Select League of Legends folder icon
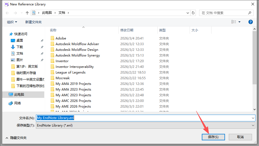 pyautogui.click(x=52, y=72)
